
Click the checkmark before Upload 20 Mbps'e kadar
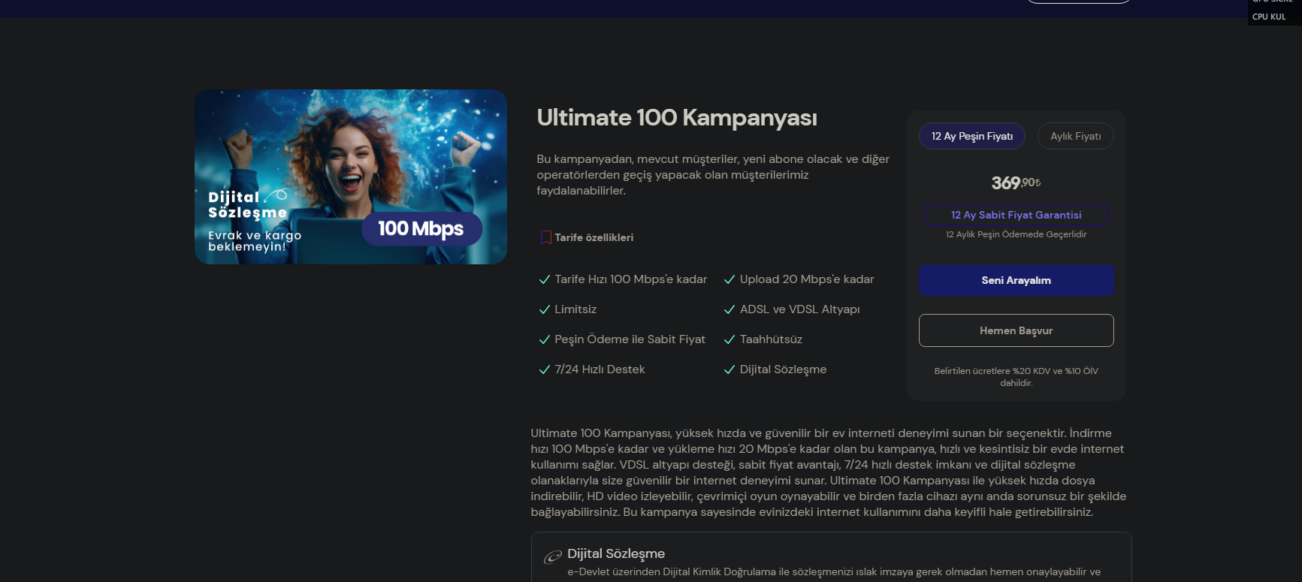730,279
